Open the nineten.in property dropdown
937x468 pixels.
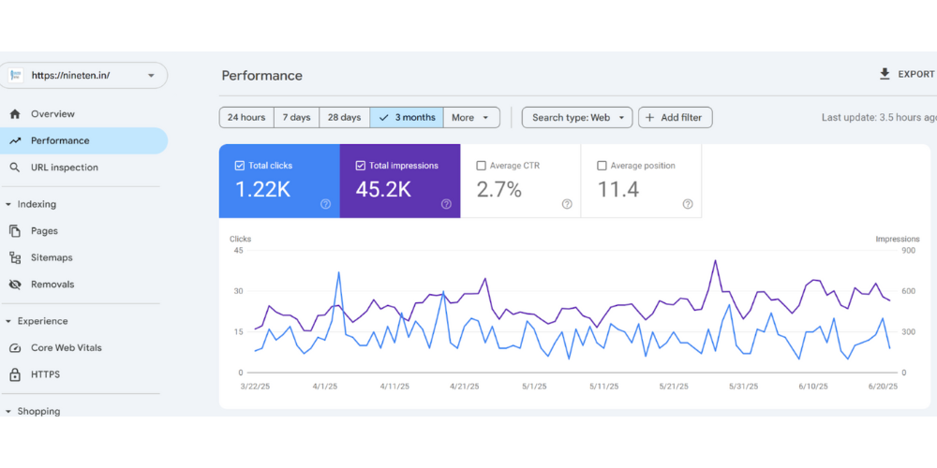pos(151,76)
